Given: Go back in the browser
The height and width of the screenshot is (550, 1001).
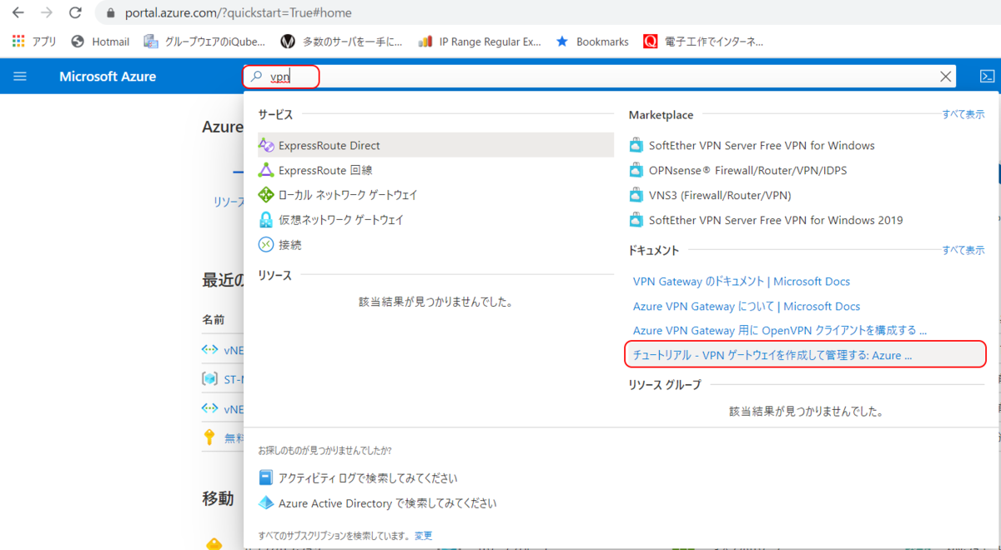Looking at the screenshot, I should pyautogui.click(x=18, y=13).
